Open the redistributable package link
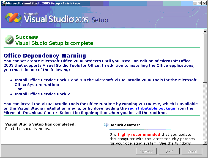208x158 pixels. (152, 108)
